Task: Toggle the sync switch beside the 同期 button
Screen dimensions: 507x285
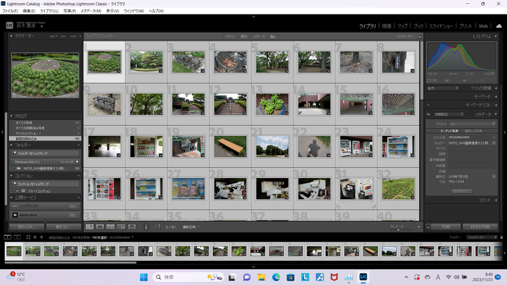Action: click(x=428, y=227)
